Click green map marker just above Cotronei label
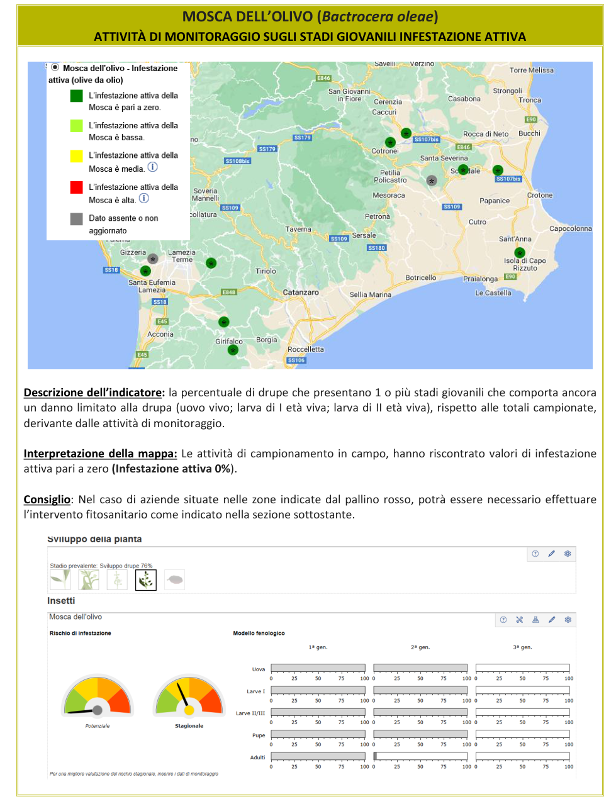This screenshot has height=804, width=616. pos(390,143)
